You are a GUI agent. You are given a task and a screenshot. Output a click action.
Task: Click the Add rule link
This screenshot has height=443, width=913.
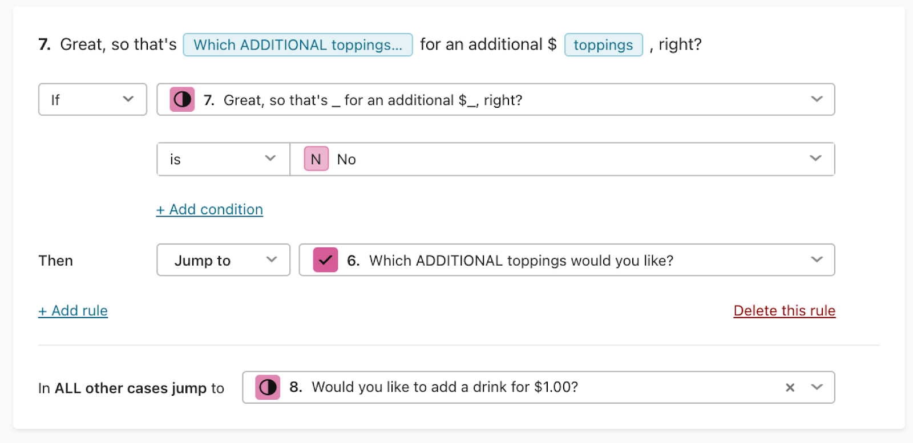click(x=73, y=311)
